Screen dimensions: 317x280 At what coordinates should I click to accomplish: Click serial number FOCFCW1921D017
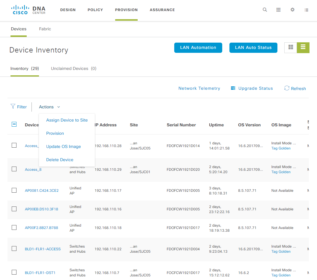[183, 273]
